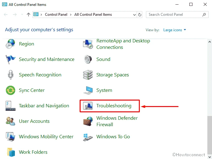Image resolution: width=212 pixels, height=159 pixels.
Task: Click the vertical scrollbar thumb
Action: (x=210, y=135)
